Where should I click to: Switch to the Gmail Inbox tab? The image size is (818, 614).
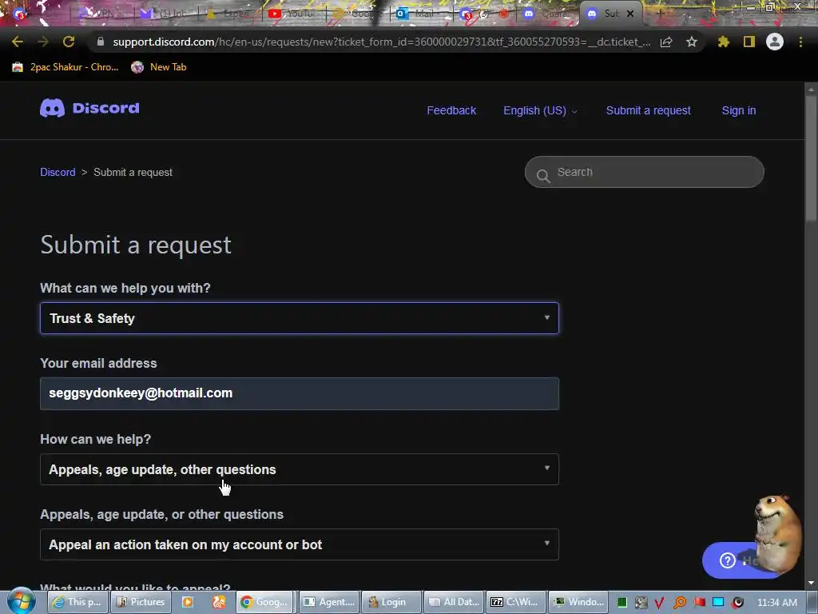click(167, 14)
